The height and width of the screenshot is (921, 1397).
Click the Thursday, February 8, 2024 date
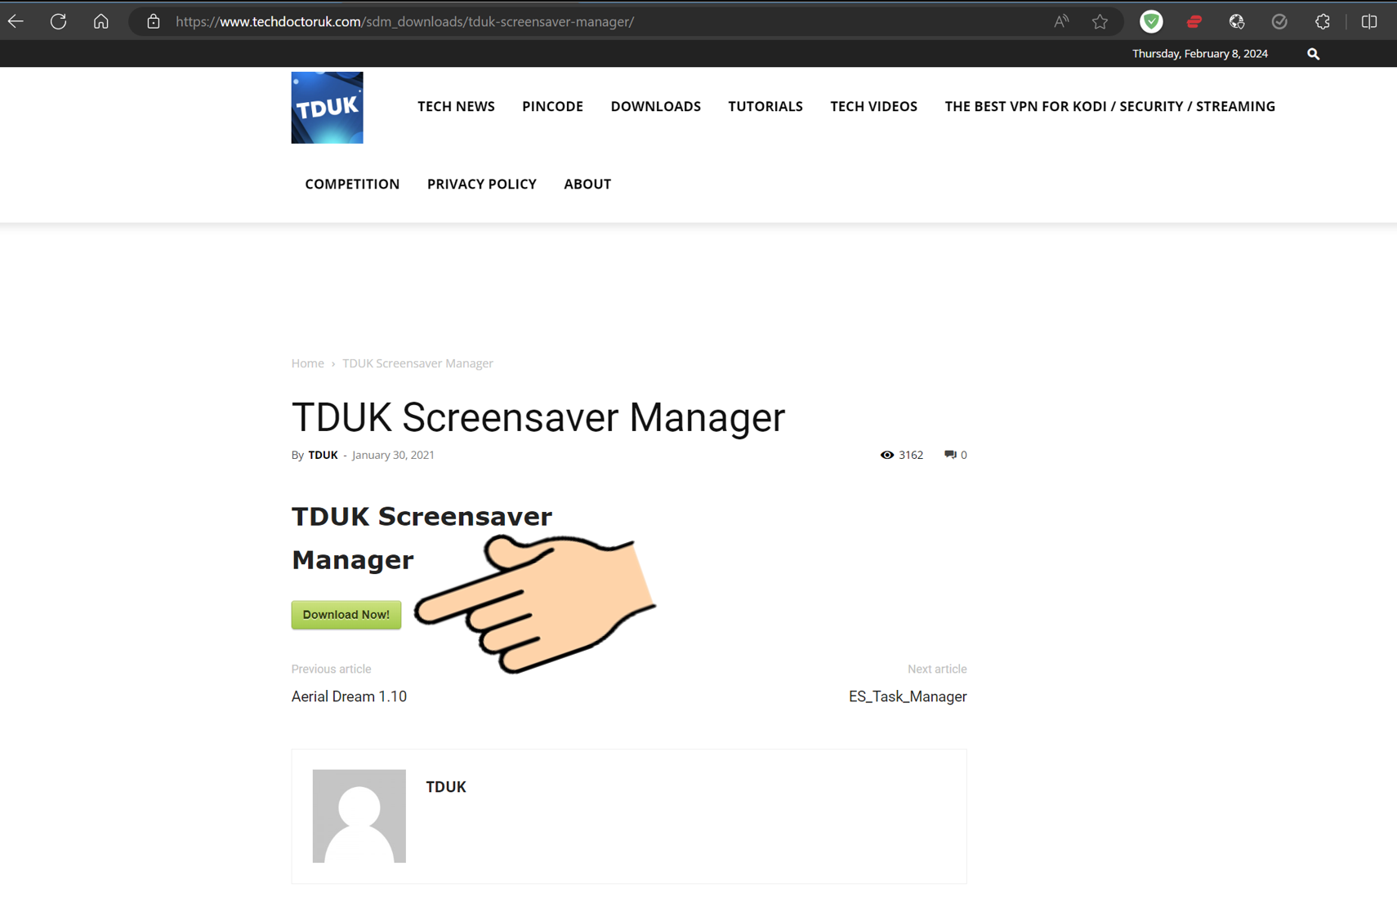[x=1199, y=54]
